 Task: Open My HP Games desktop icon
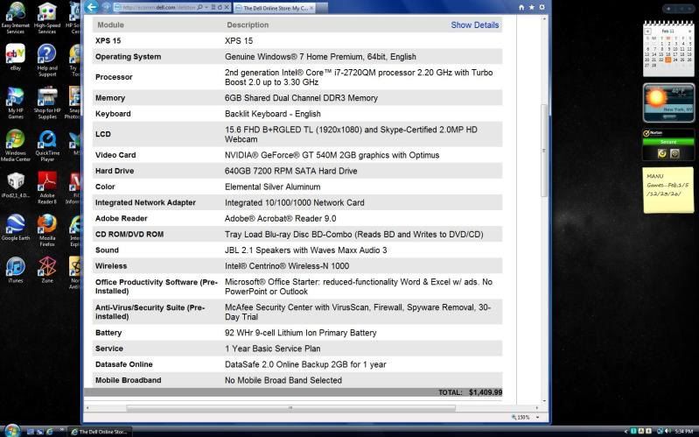pos(15,102)
